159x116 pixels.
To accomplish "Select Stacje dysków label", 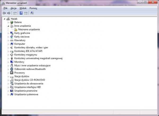I will coord(22,76).
